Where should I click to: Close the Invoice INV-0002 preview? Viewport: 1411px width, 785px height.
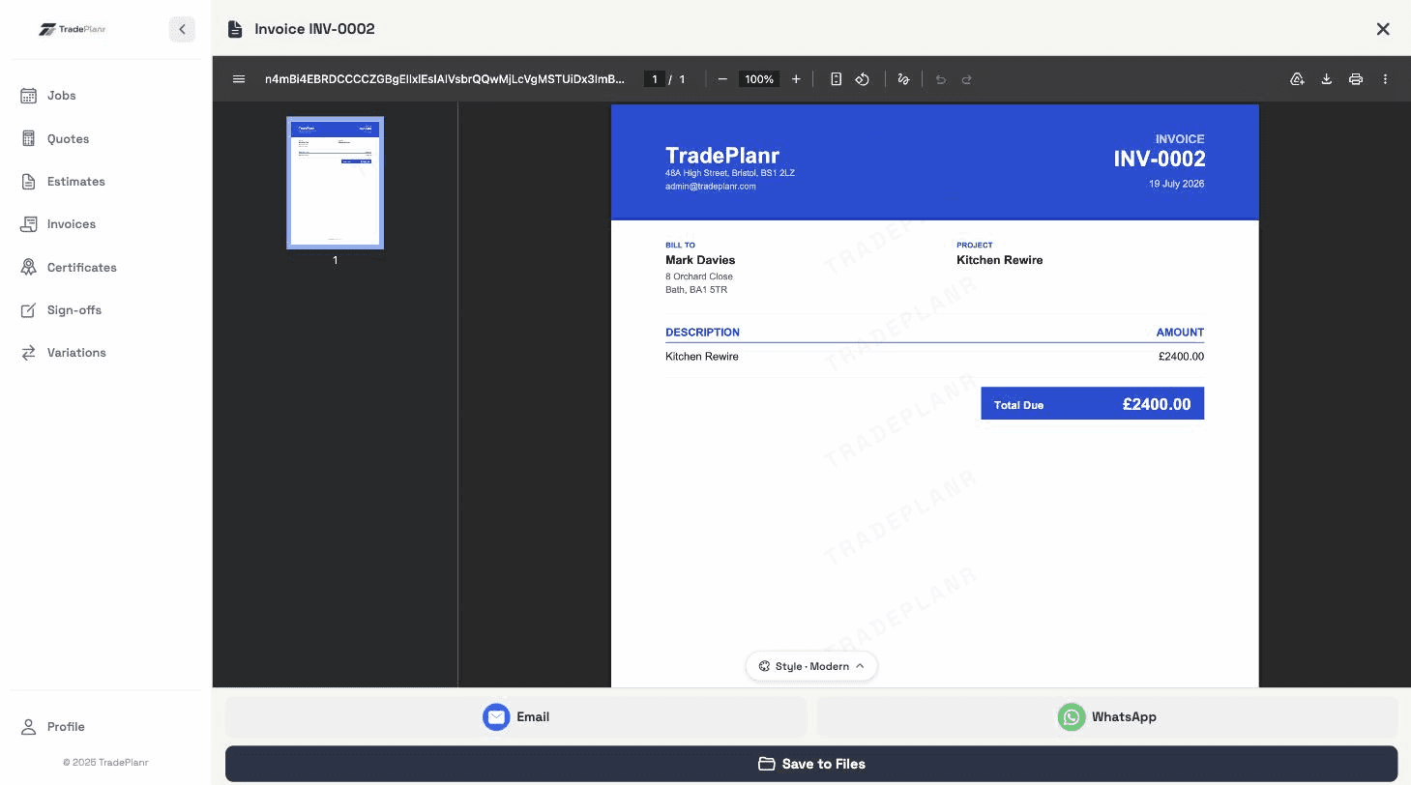pyautogui.click(x=1383, y=29)
